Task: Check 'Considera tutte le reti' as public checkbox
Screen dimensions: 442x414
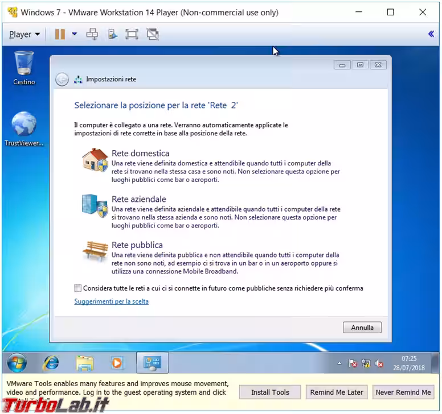Action: (x=77, y=288)
